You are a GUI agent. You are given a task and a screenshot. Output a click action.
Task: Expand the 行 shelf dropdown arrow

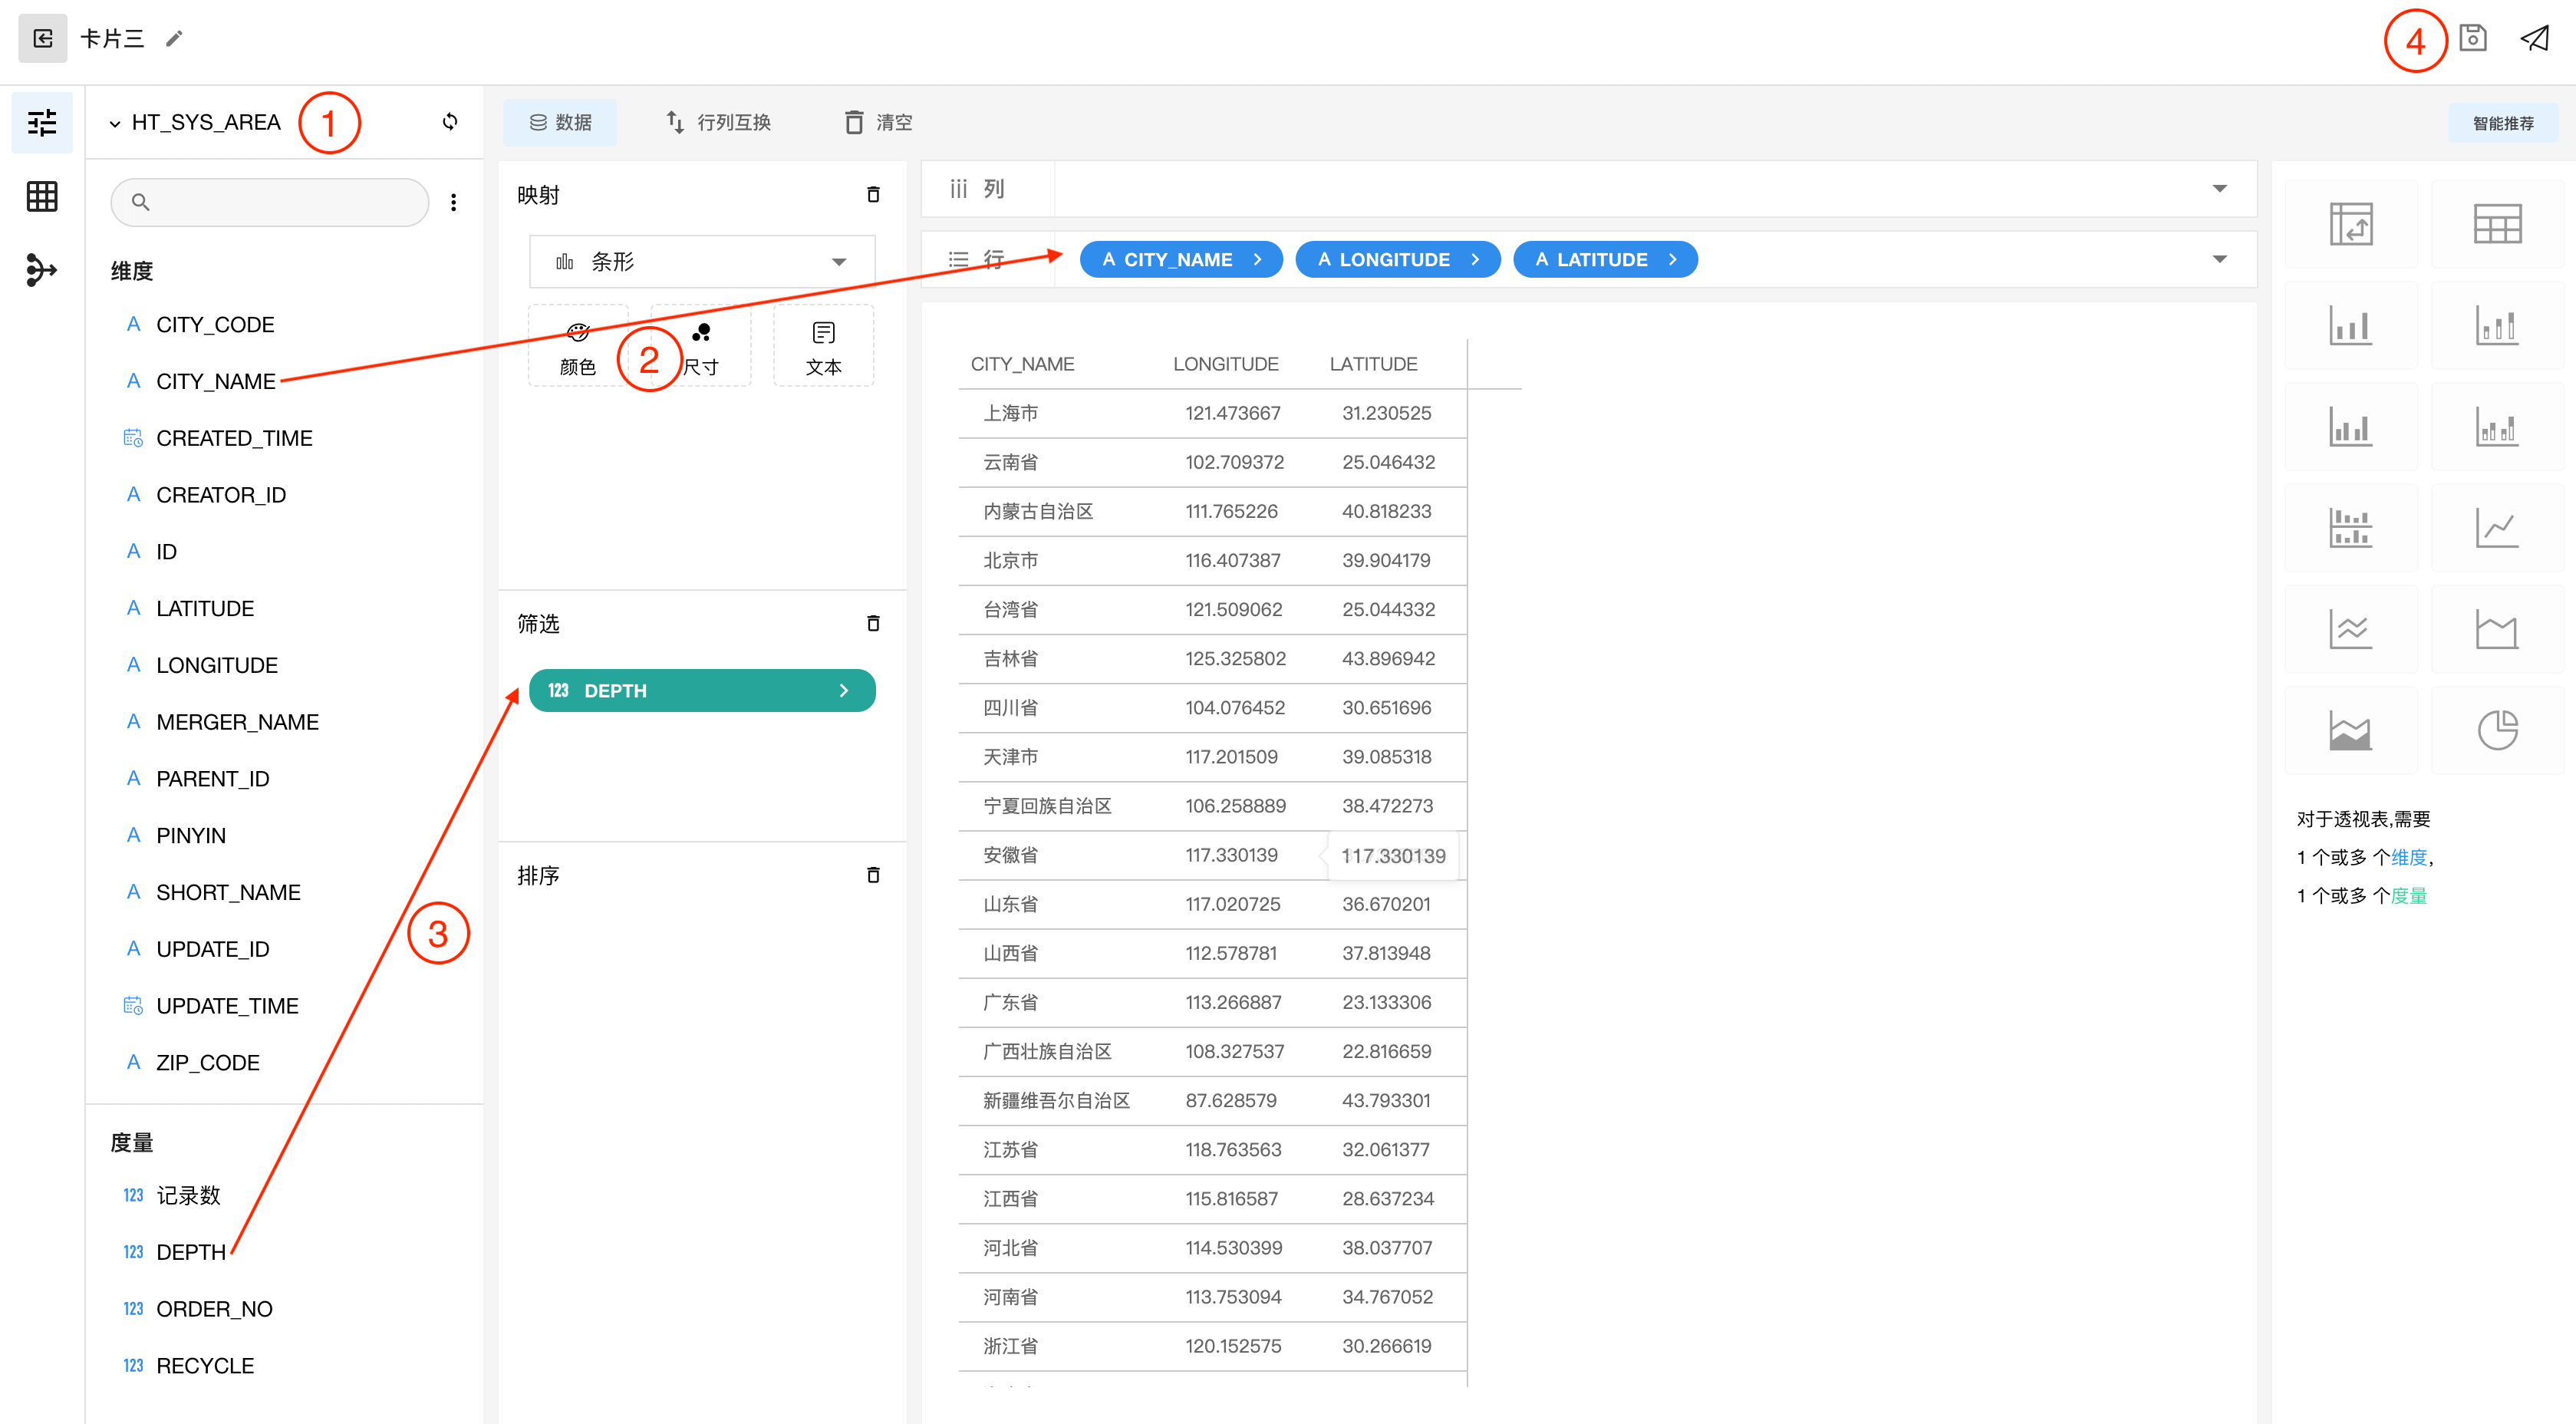click(x=2220, y=260)
